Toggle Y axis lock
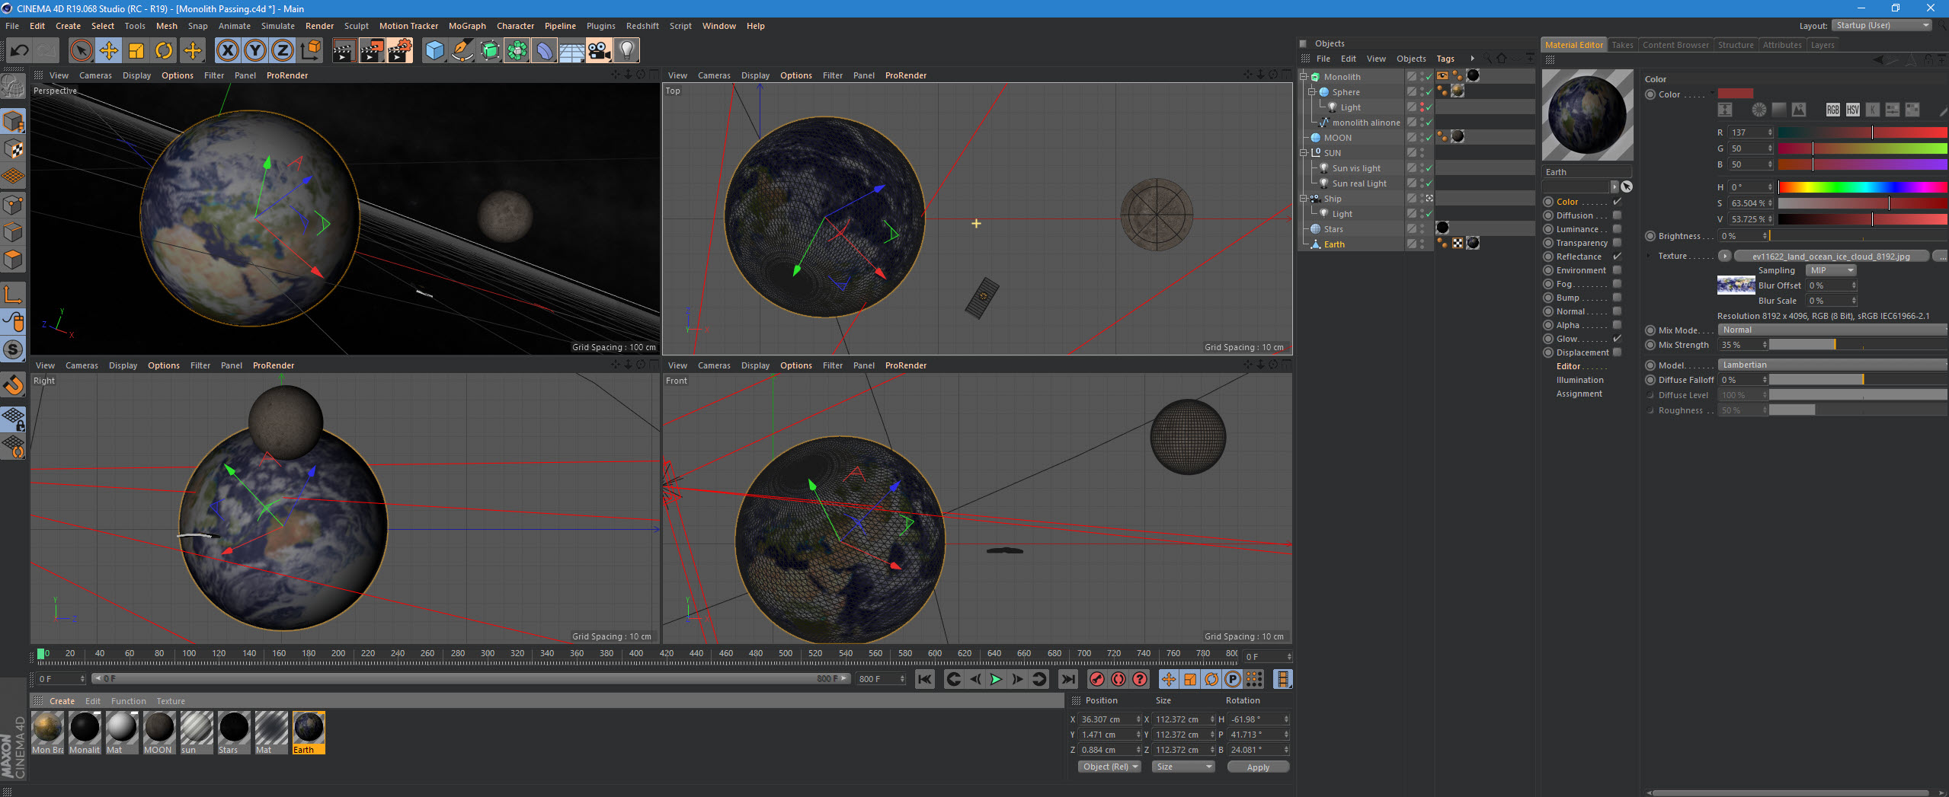The width and height of the screenshot is (1949, 797). pyautogui.click(x=254, y=51)
